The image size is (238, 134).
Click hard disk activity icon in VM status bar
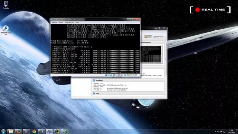106,75
